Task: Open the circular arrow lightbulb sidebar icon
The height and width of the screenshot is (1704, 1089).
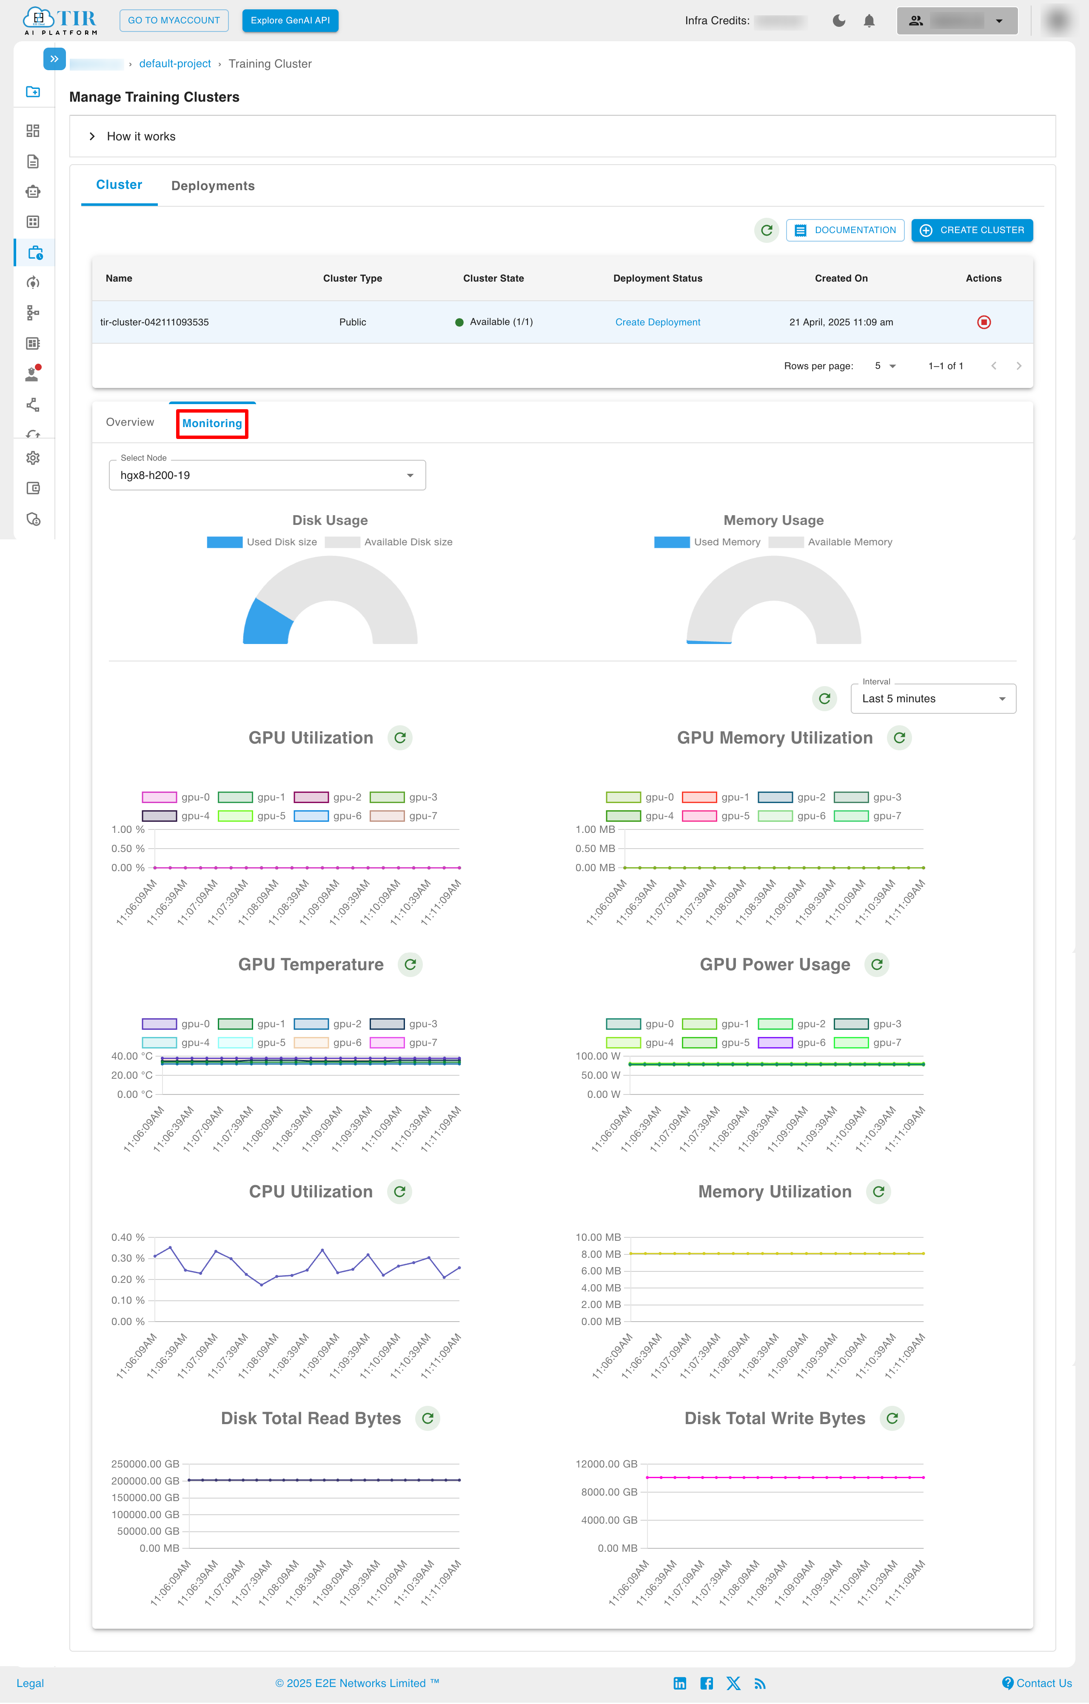Action: [33, 283]
